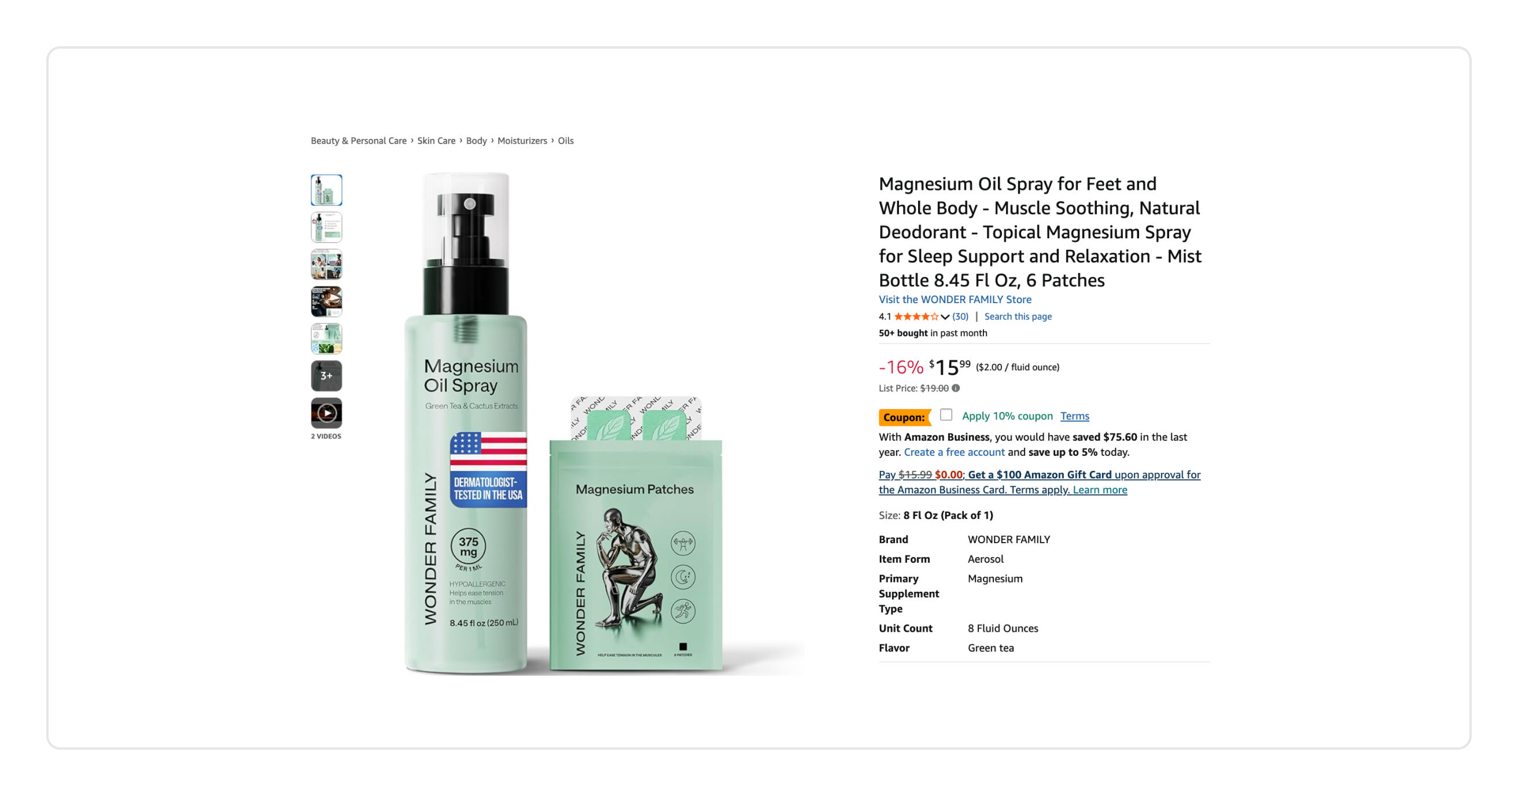Click the List Price info icon
The width and height of the screenshot is (1518, 796).
tap(956, 388)
